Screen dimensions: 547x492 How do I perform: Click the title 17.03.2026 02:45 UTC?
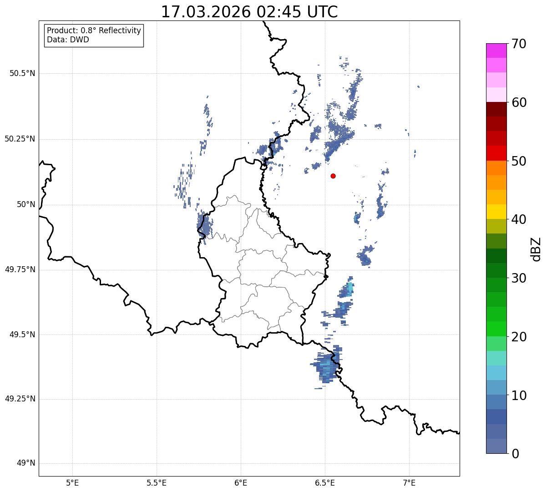249,12
